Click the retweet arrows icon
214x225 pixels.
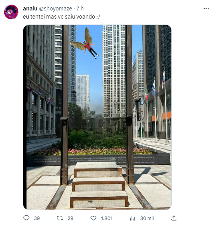point(60,218)
